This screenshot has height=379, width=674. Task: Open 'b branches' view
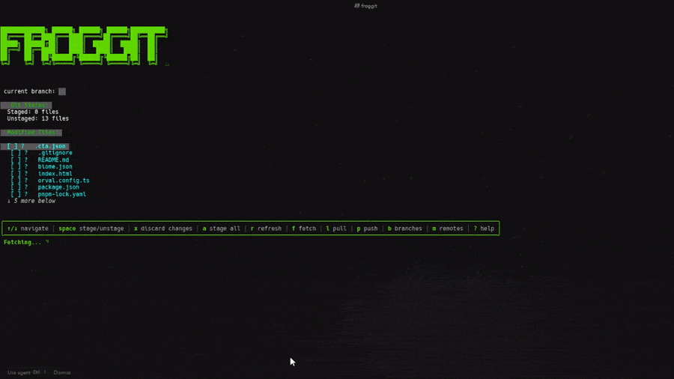pyautogui.click(x=405, y=228)
